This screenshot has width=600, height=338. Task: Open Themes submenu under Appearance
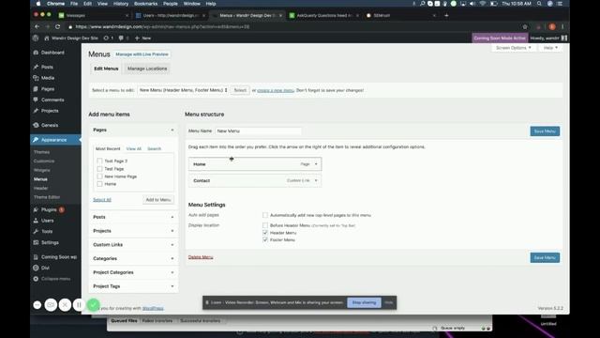tap(41, 152)
